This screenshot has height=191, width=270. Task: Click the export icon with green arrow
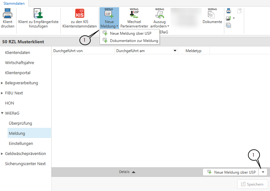point(228,18)
